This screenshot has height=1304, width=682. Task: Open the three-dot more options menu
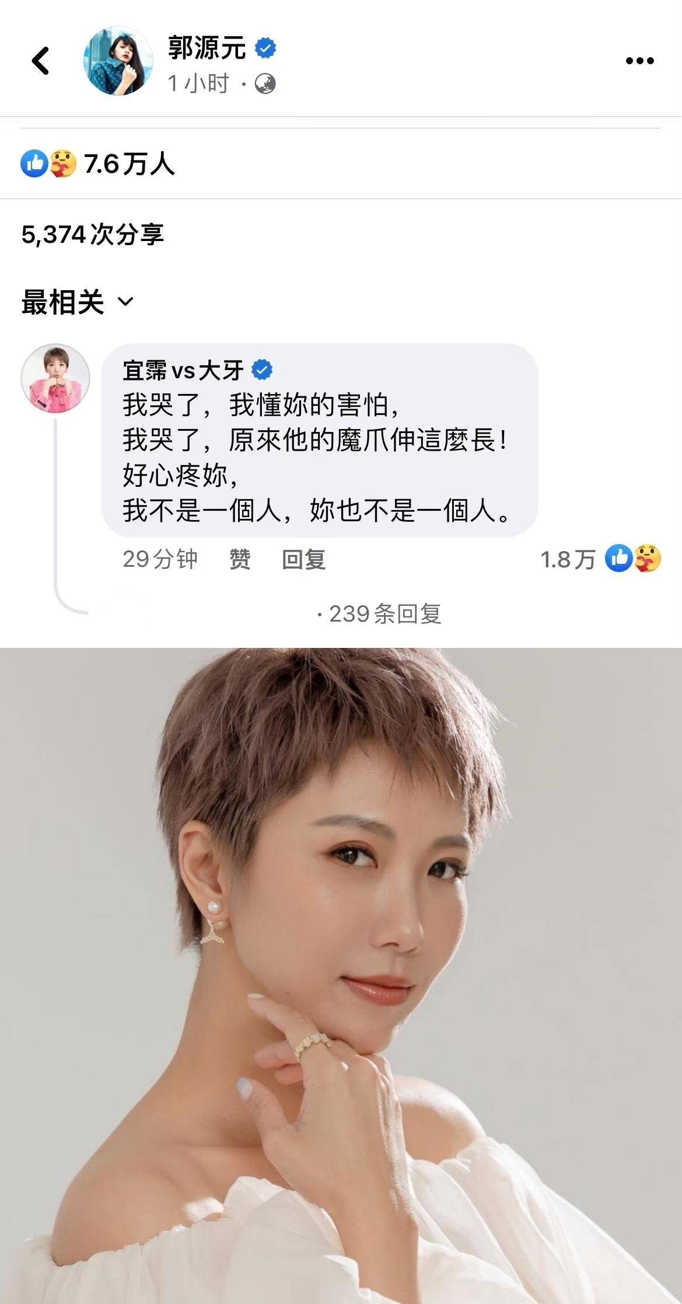click(639, 61)
